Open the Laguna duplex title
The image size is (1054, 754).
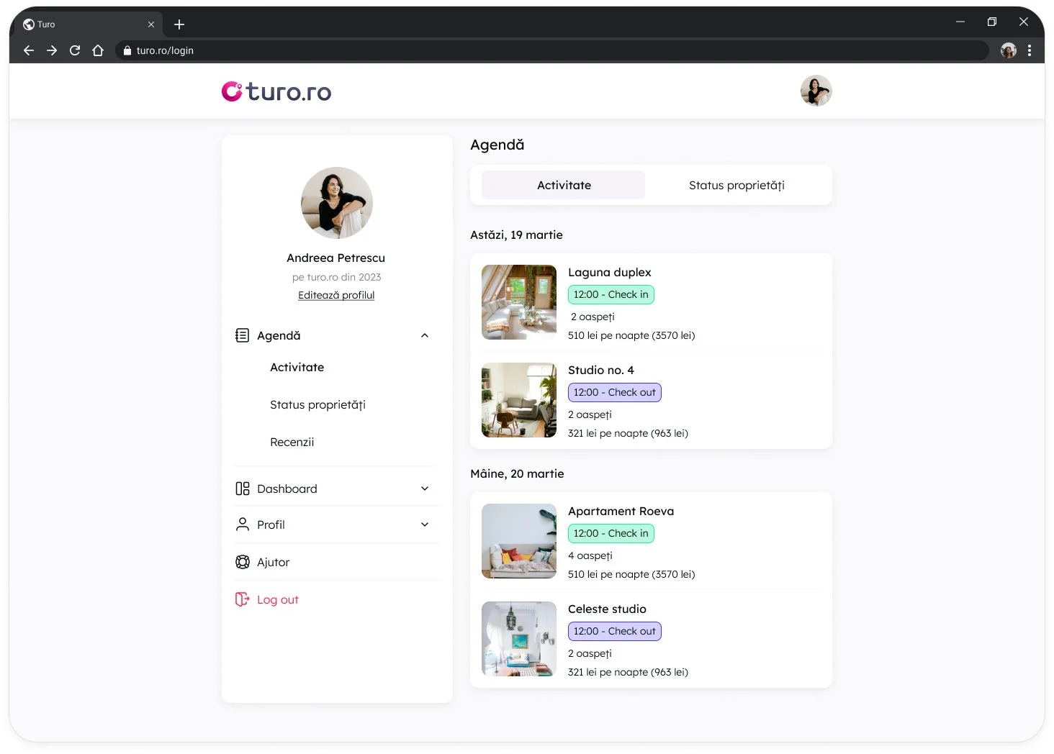(x=609, y=272)
